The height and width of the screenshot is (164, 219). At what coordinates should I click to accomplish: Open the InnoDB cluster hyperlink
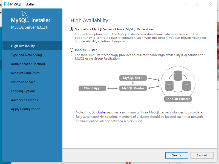(95, 112)
